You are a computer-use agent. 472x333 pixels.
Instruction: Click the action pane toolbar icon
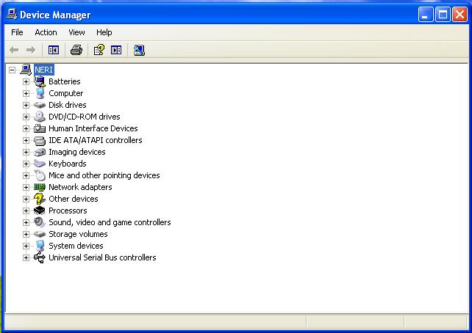coord(116,50)
